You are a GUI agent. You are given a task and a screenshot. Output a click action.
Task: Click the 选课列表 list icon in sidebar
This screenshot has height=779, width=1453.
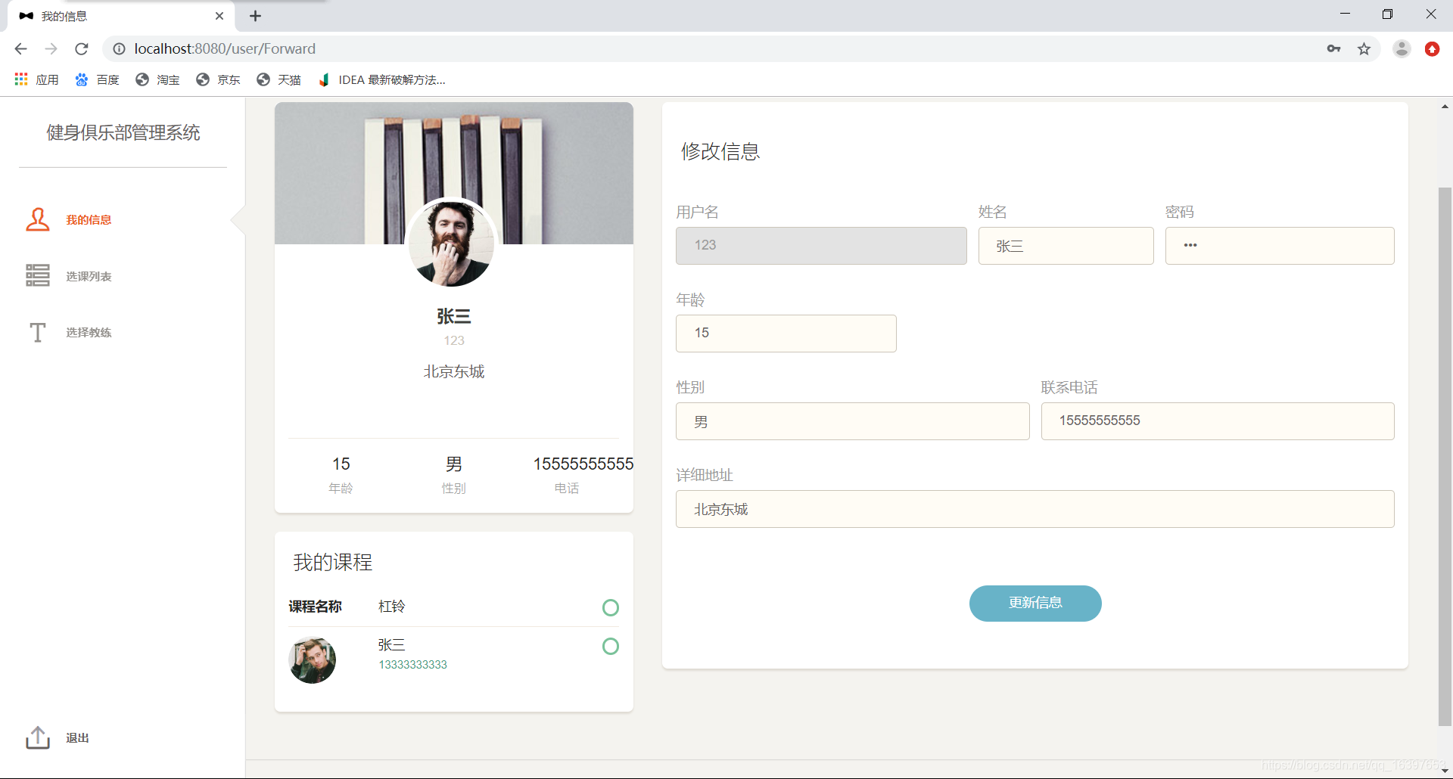coord(38,275)
